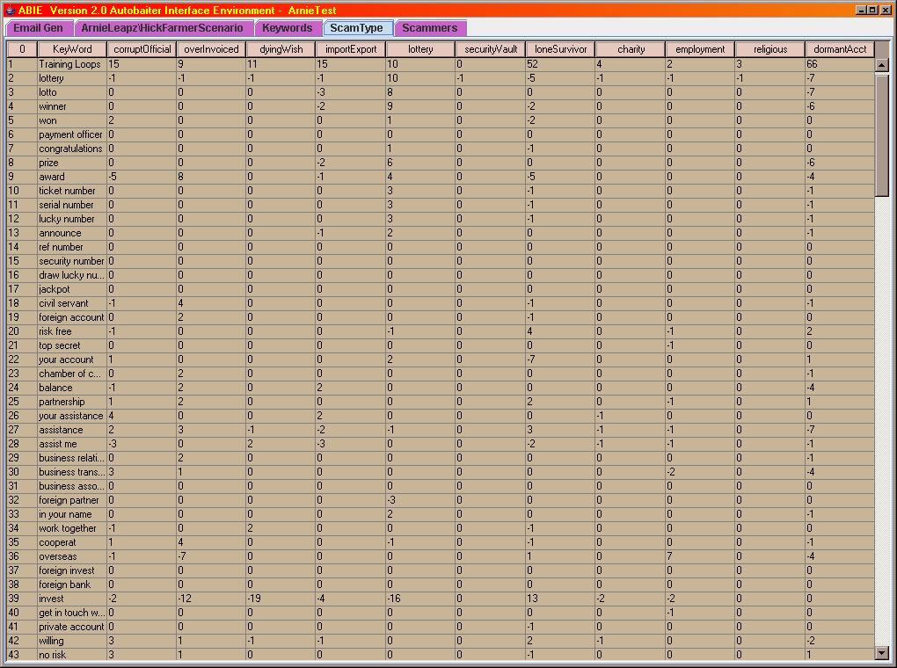Select the 'jackpot' keyword cell
The height and width of the screenshot is (668, 897).
pyautogui.click(x=72, y=289)
